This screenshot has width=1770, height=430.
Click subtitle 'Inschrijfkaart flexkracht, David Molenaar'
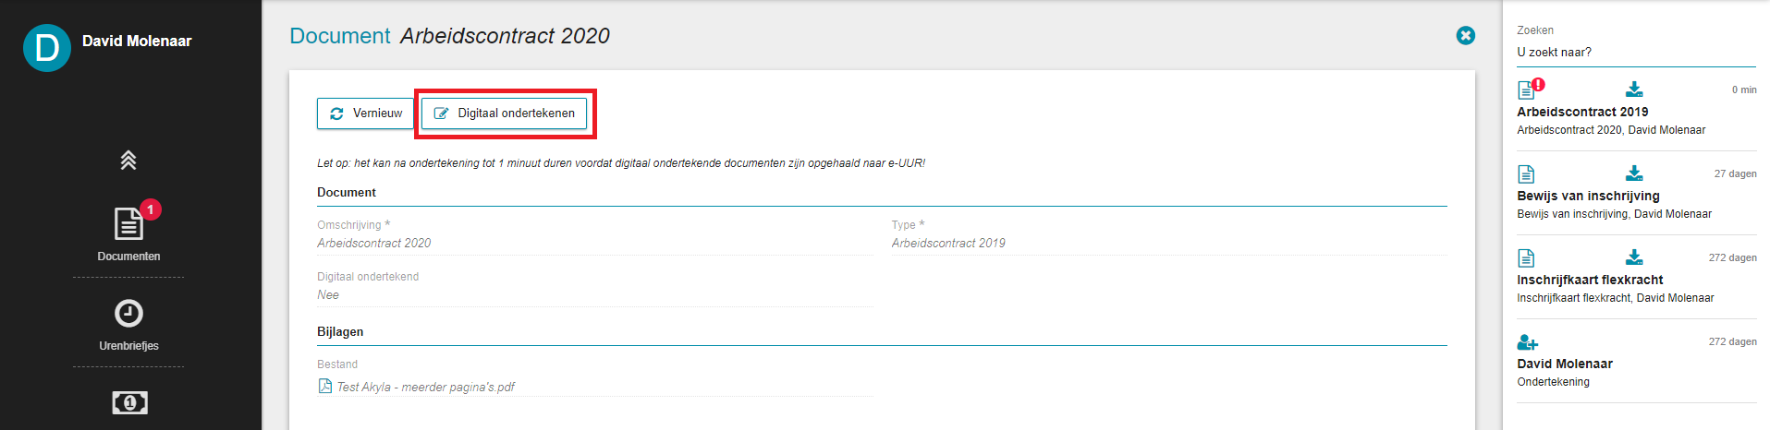[1615, 298]
